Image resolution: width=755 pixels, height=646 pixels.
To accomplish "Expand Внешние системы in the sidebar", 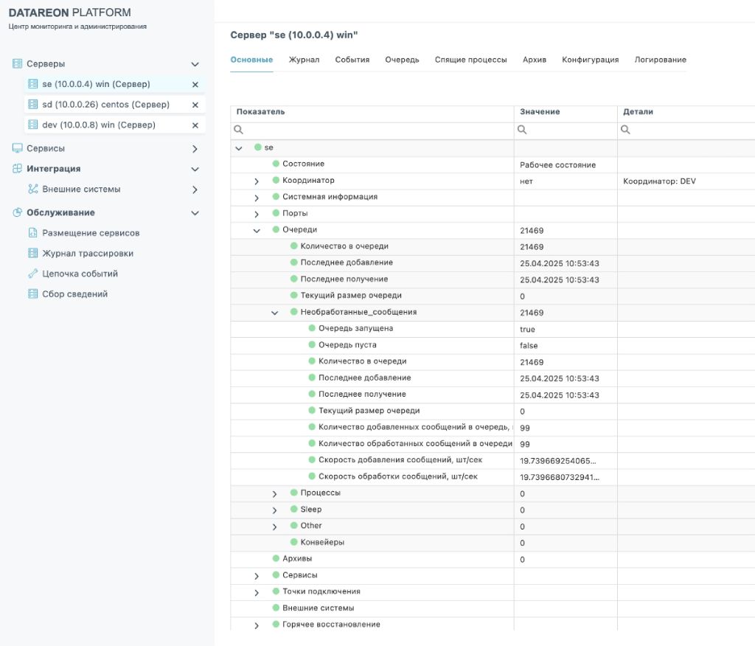I will coord(195,190).
